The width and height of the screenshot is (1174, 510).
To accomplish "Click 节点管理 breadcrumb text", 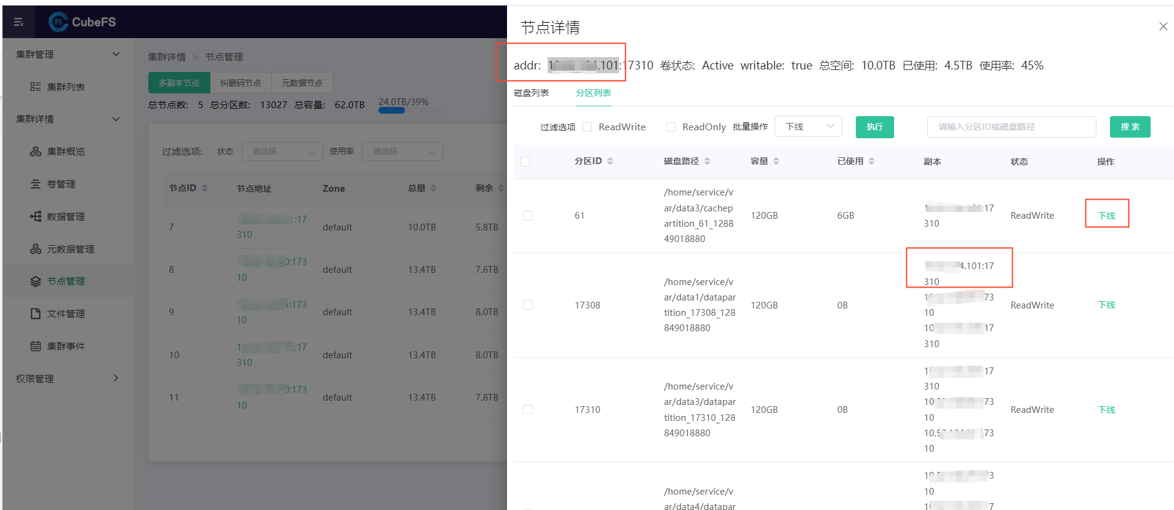I will [x=224, y=57].
